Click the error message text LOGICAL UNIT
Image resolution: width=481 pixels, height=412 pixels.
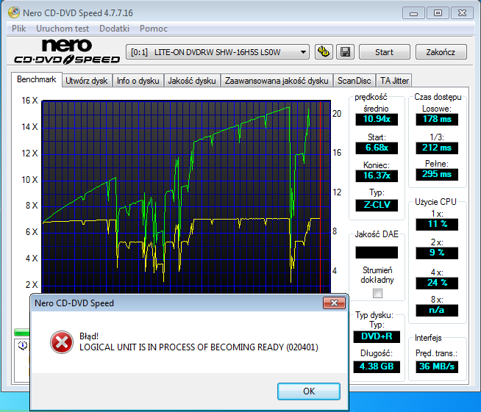point(199,347)
